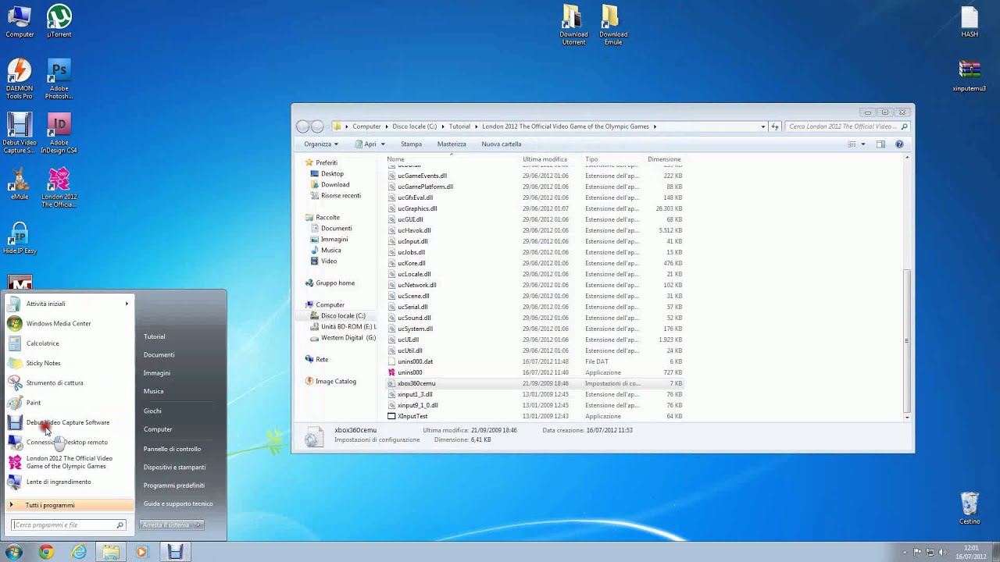Open Documenti from Start menu right pane

click(159, 354)
